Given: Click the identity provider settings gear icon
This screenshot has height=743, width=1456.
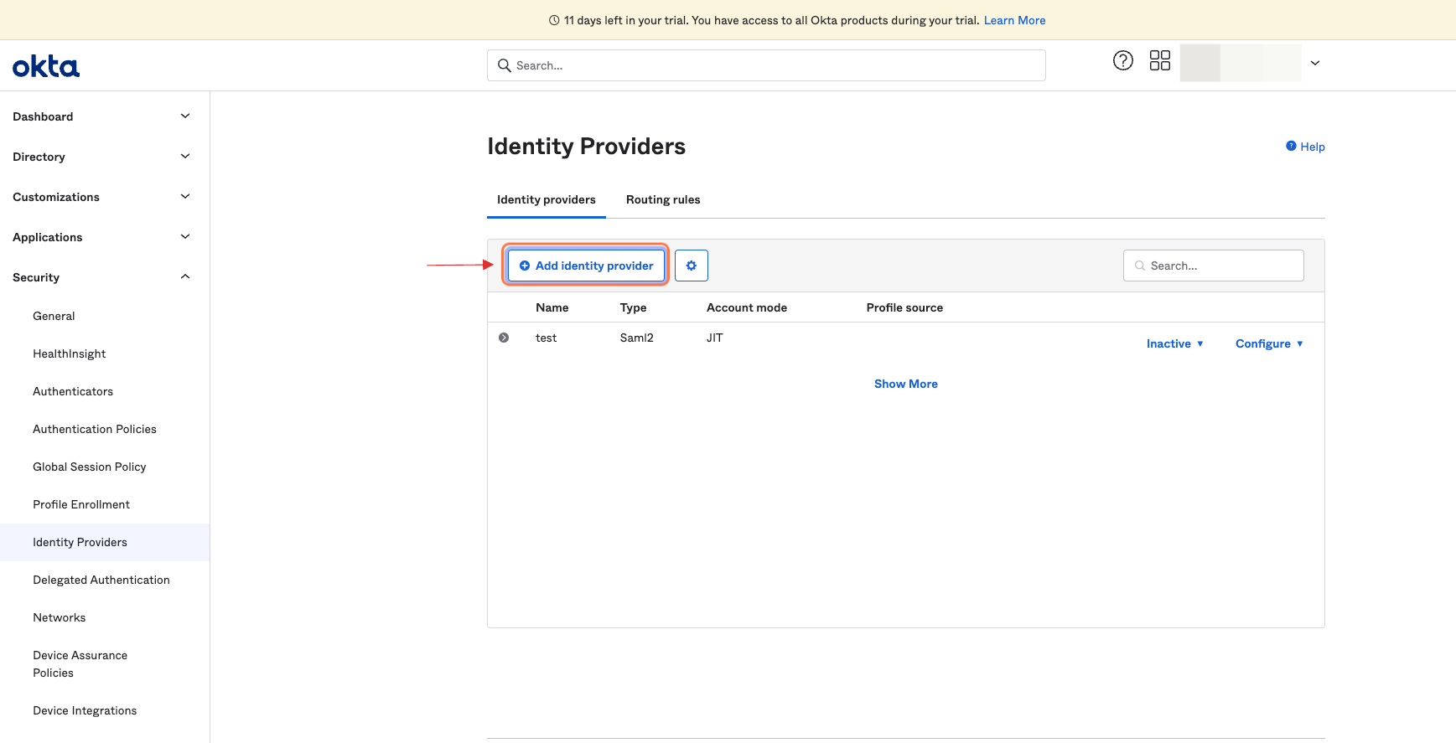Looking at the screenshot, I should click(692, 266).
